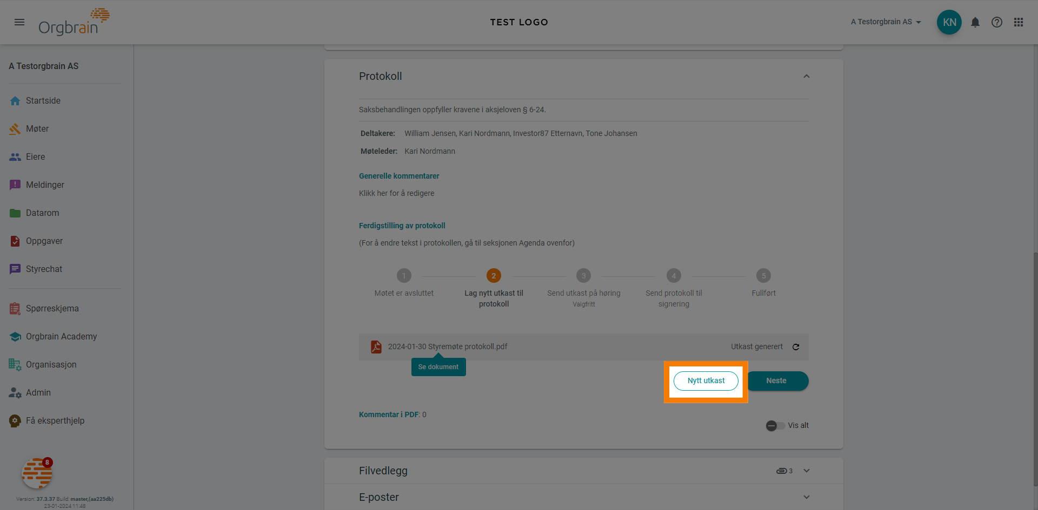
Task: Click the Få eksperthjelp head icon
Action: (x=15, y=421)
